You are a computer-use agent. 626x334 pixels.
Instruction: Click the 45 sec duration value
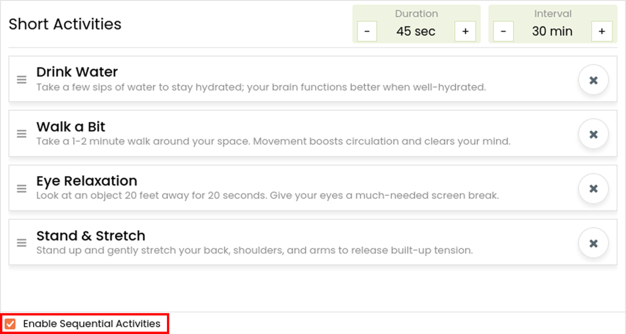point(416,31)
